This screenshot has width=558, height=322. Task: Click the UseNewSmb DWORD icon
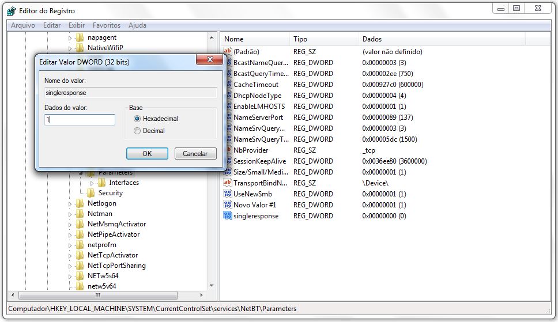click(x=227, y=194)
